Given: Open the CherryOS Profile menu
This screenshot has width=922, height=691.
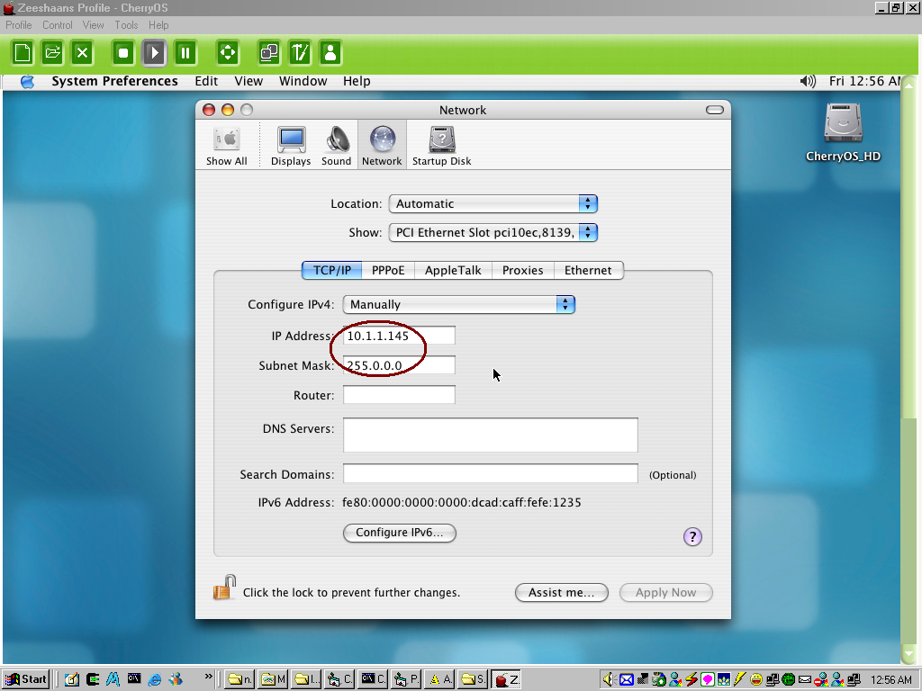Looking at the screenshot, I should click(x=19, y=25).
